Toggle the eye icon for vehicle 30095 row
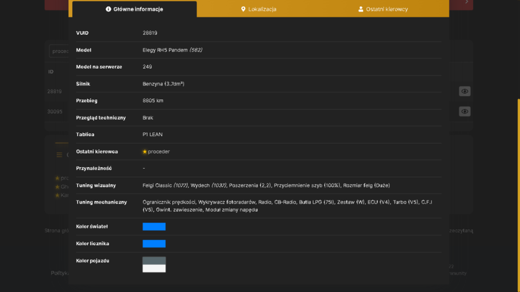This screenshot has height=292, width=520. point(464,111)
